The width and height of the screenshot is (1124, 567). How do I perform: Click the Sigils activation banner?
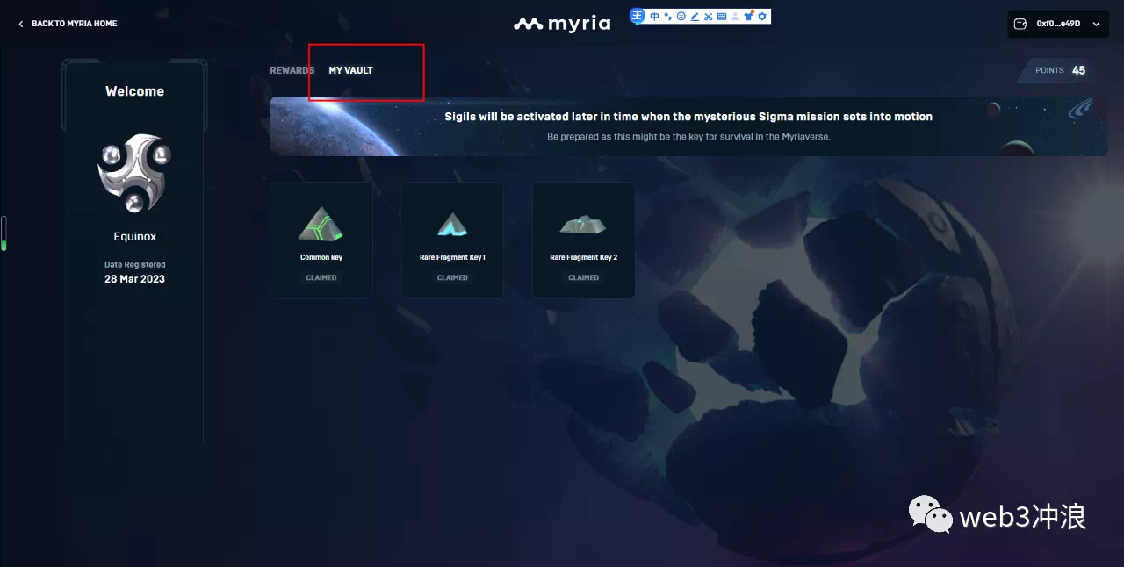click(x=688, y=126)
